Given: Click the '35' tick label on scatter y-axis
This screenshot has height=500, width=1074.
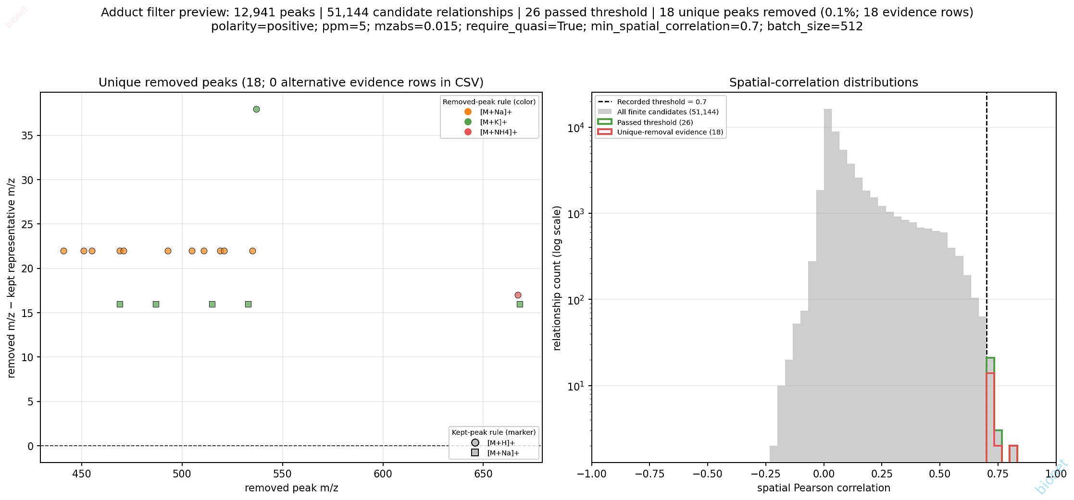Looking at the screenshot, I should pos(27,136).
